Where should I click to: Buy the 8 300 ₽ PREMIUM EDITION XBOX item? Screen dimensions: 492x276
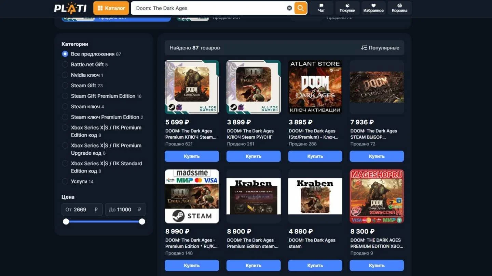click(x=377, y=265)
